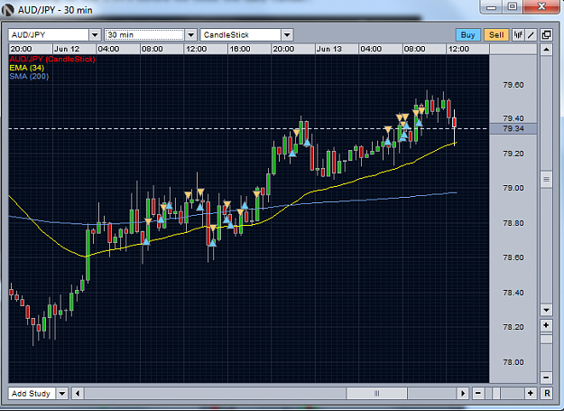
Task: Click the vertical zoom slider handle
Action: (546, 340)
